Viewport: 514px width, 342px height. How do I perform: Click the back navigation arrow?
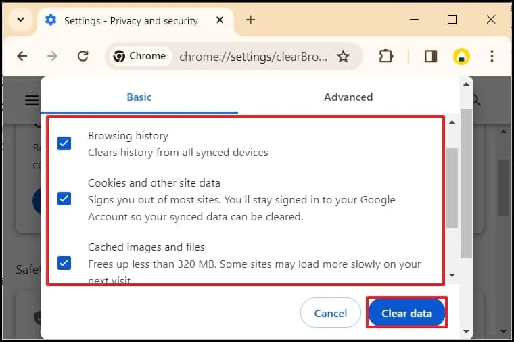(22, 57)
